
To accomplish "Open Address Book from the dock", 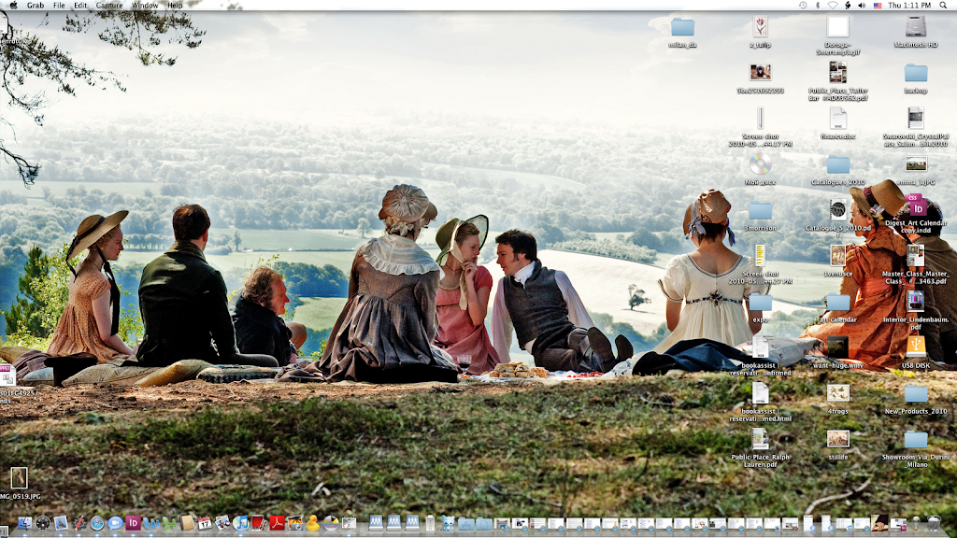I will [x=187, y=523].
